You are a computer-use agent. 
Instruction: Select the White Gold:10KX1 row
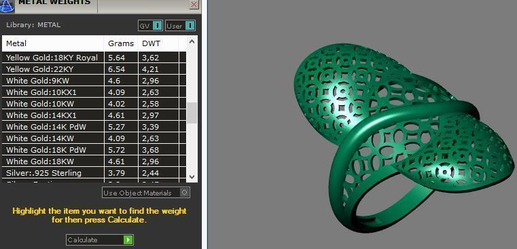click(94, 92)
